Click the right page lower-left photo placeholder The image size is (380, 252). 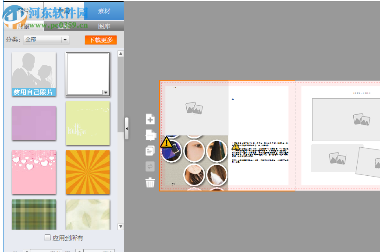(x=337, y=159)
